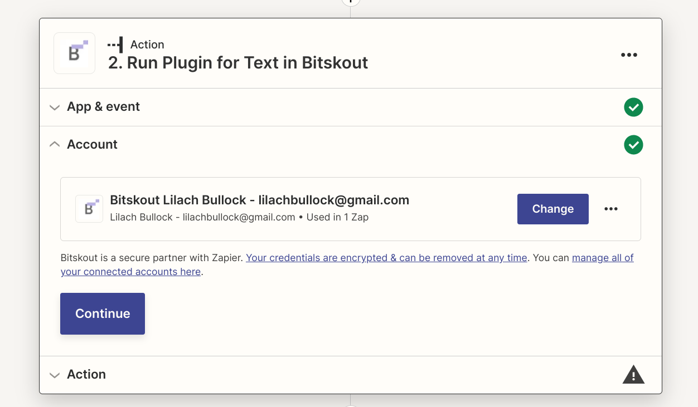
Task: Click the App & event green checkmark
Action: point(633,107)
